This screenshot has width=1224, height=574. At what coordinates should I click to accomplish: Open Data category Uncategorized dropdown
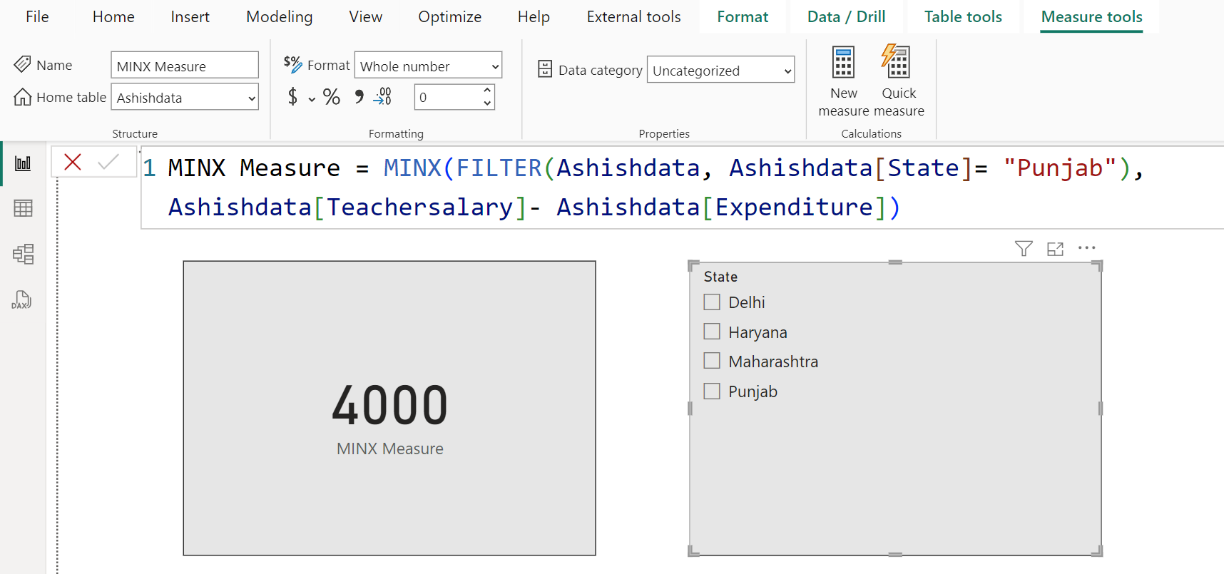[x=720, y=71]
